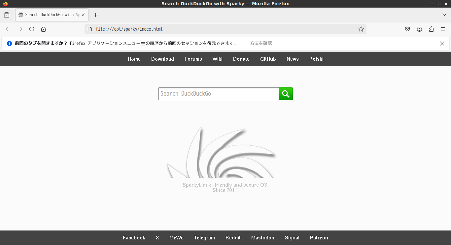Click the 'Since 2011.' text

(225, 190)
